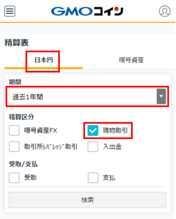Click the gray dropdown arrow for 期間

click(x=161, y=96)
